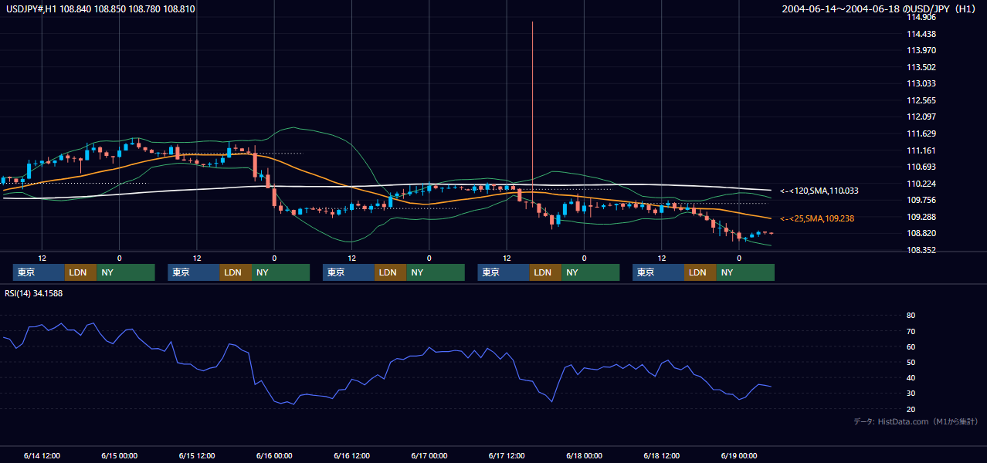
Task: Click price axis value 111.629
Action: click(921, 133)
